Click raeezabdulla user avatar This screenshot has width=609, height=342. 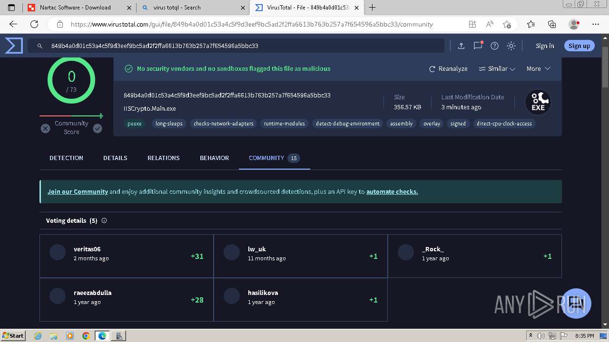coord(58,296)
